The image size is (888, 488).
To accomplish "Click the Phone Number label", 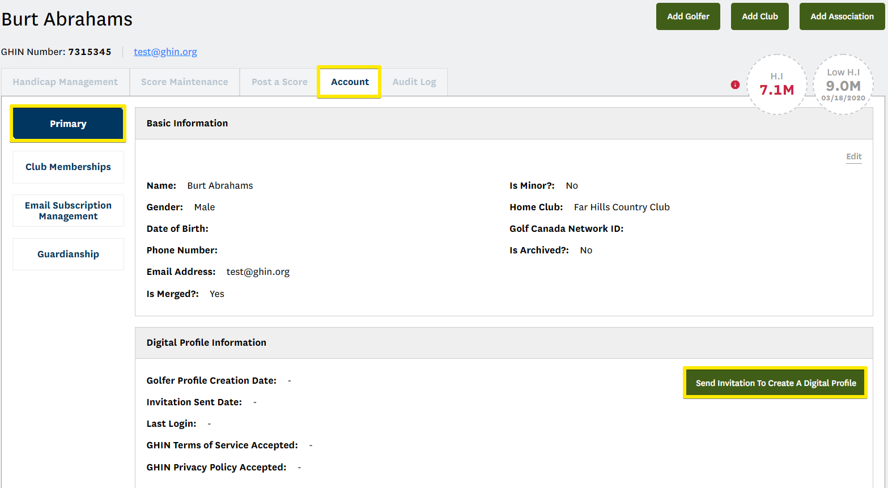I will pyautogui.click(x=182, y=251).
